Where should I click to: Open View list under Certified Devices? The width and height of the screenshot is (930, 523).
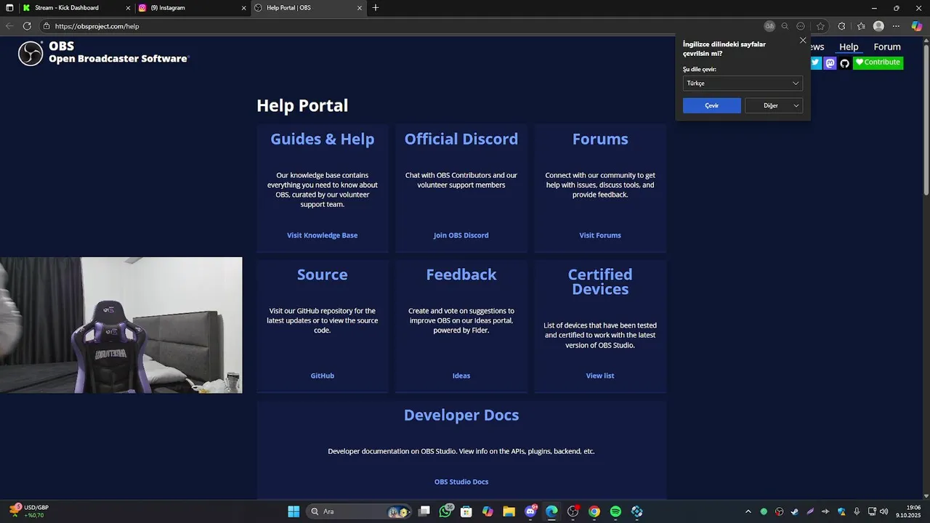tap(600, 376)
